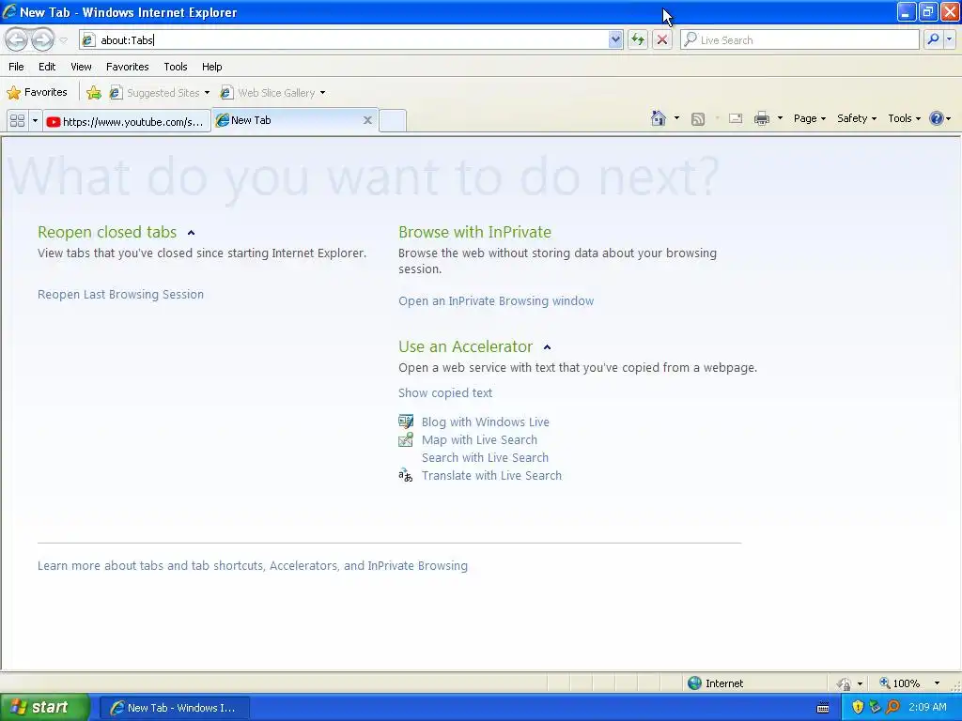This screenshot has width=962, height=721.
Task: Click Open an InPrivate Browsing window link
Action: [x=496, y=301]
